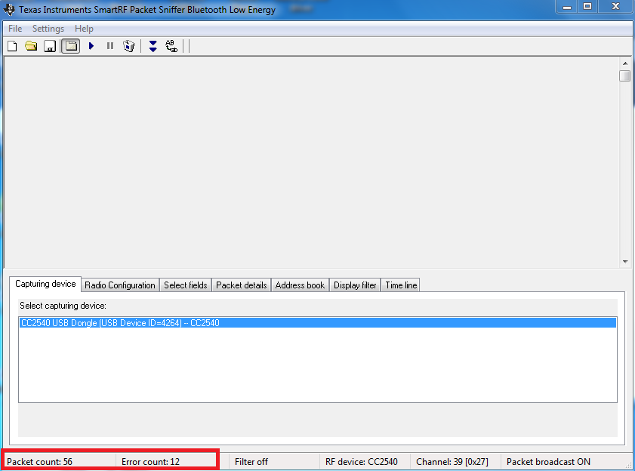Click the packet view scrollbar thumb
The image size is (635, 471).
625,75
